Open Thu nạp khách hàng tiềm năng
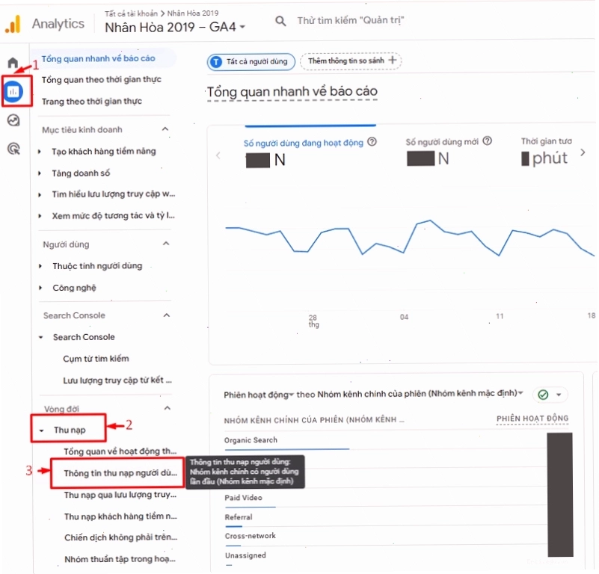This screenshot has width=599, height=574. [x=120, y=516]
